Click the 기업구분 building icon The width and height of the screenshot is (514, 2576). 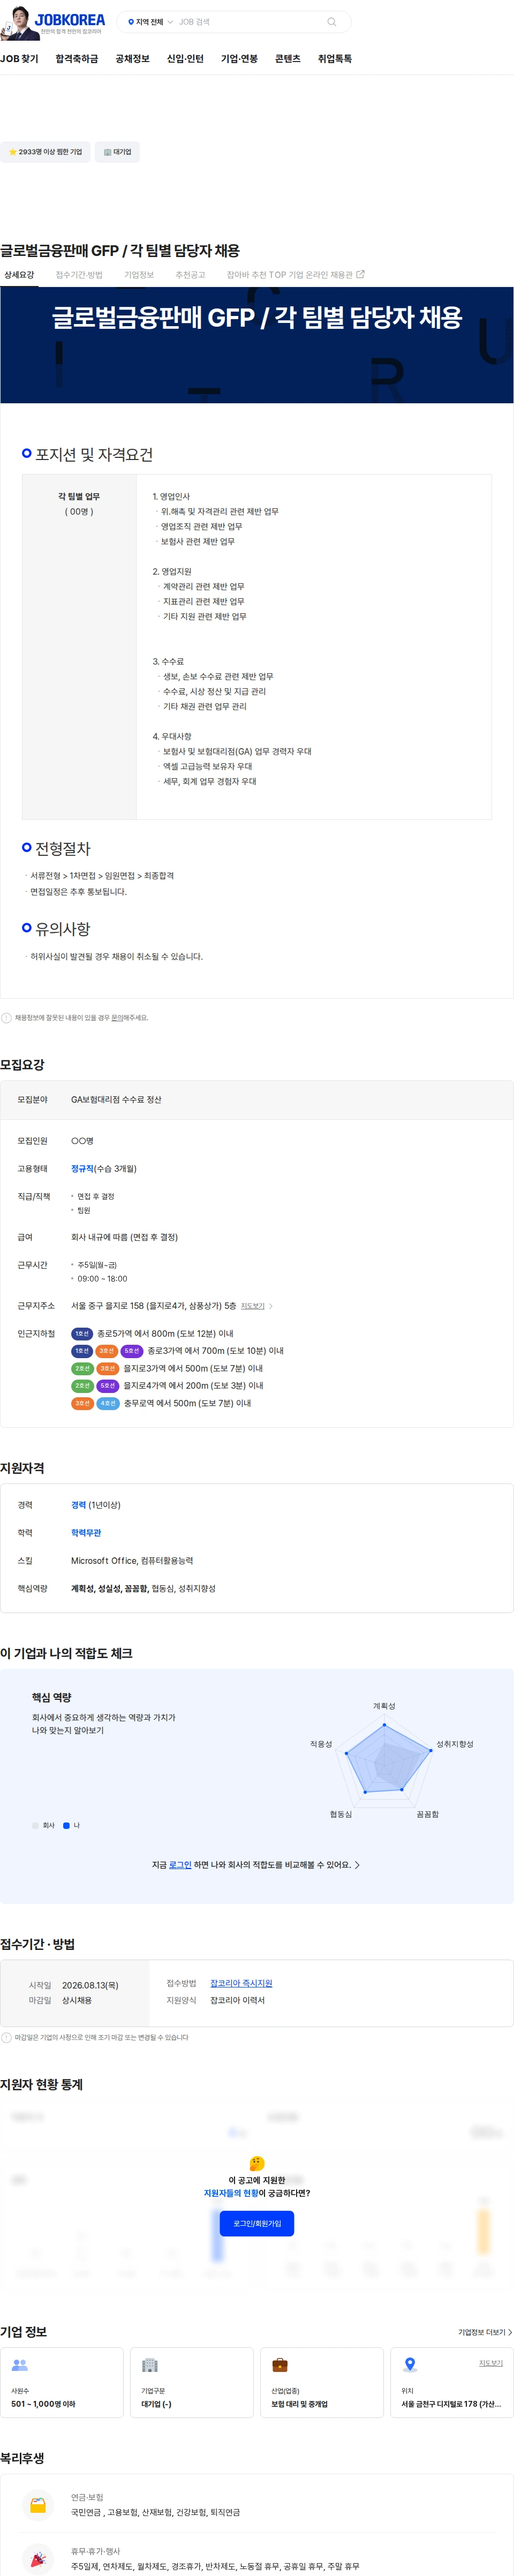pyautogui.click(x=150, y=2365)
